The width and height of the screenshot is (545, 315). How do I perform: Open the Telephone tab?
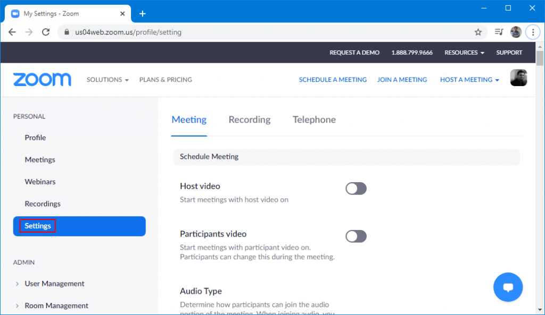(314, 120)
